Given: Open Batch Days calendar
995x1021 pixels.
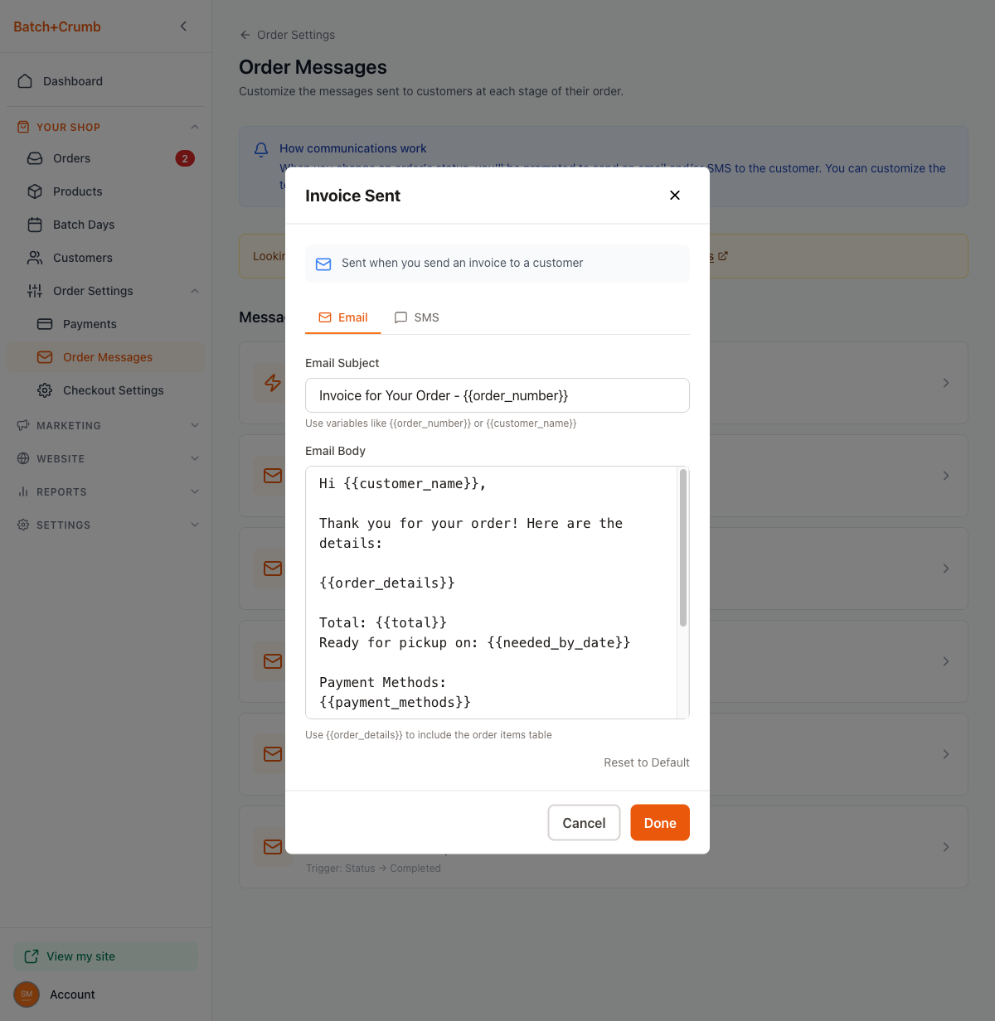Looking at the screenshot, I should (x=83, y=225).
